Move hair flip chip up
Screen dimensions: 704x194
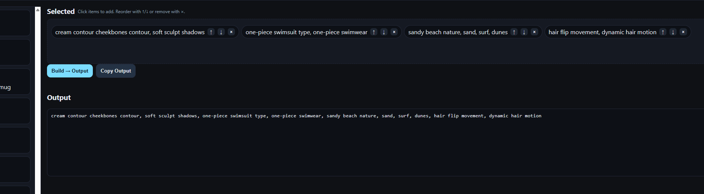pyautogui.click(x=663, y=32)
